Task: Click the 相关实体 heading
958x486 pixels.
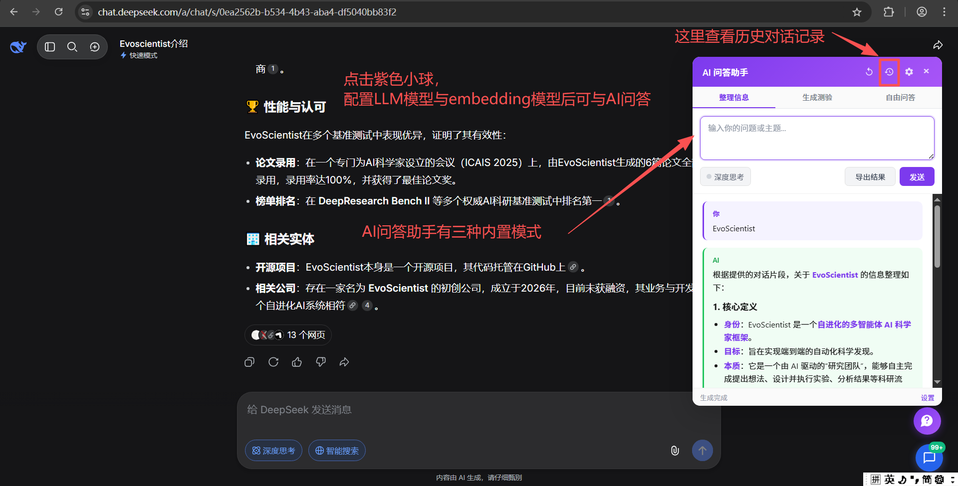Action: pos(280,239)
